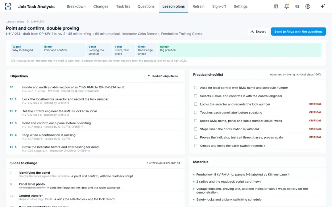Click the L-HV-214 breadcrumb

pyautogui.click(x=37, y=22)
